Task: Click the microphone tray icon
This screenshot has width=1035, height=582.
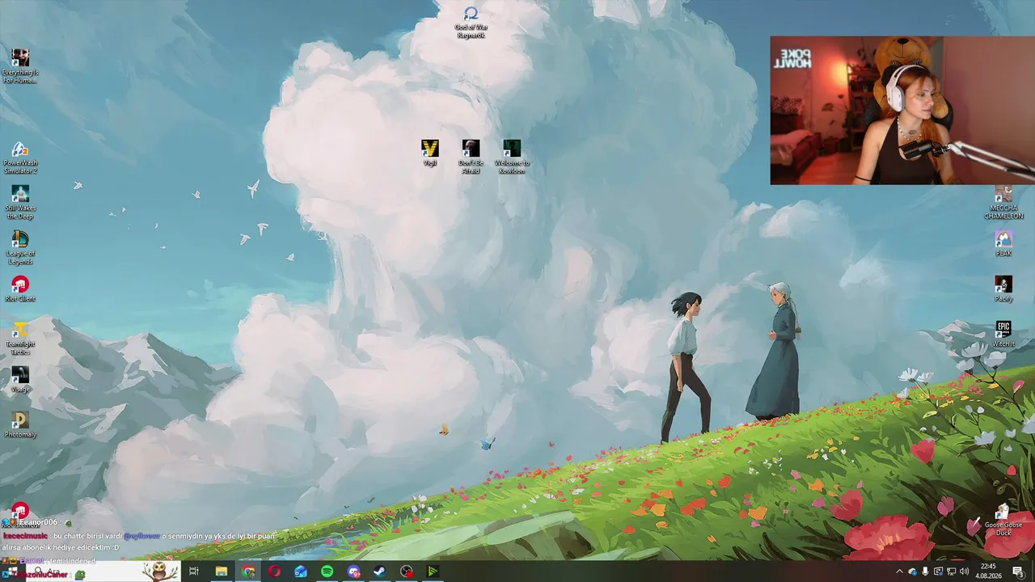Action: [925, 571]
